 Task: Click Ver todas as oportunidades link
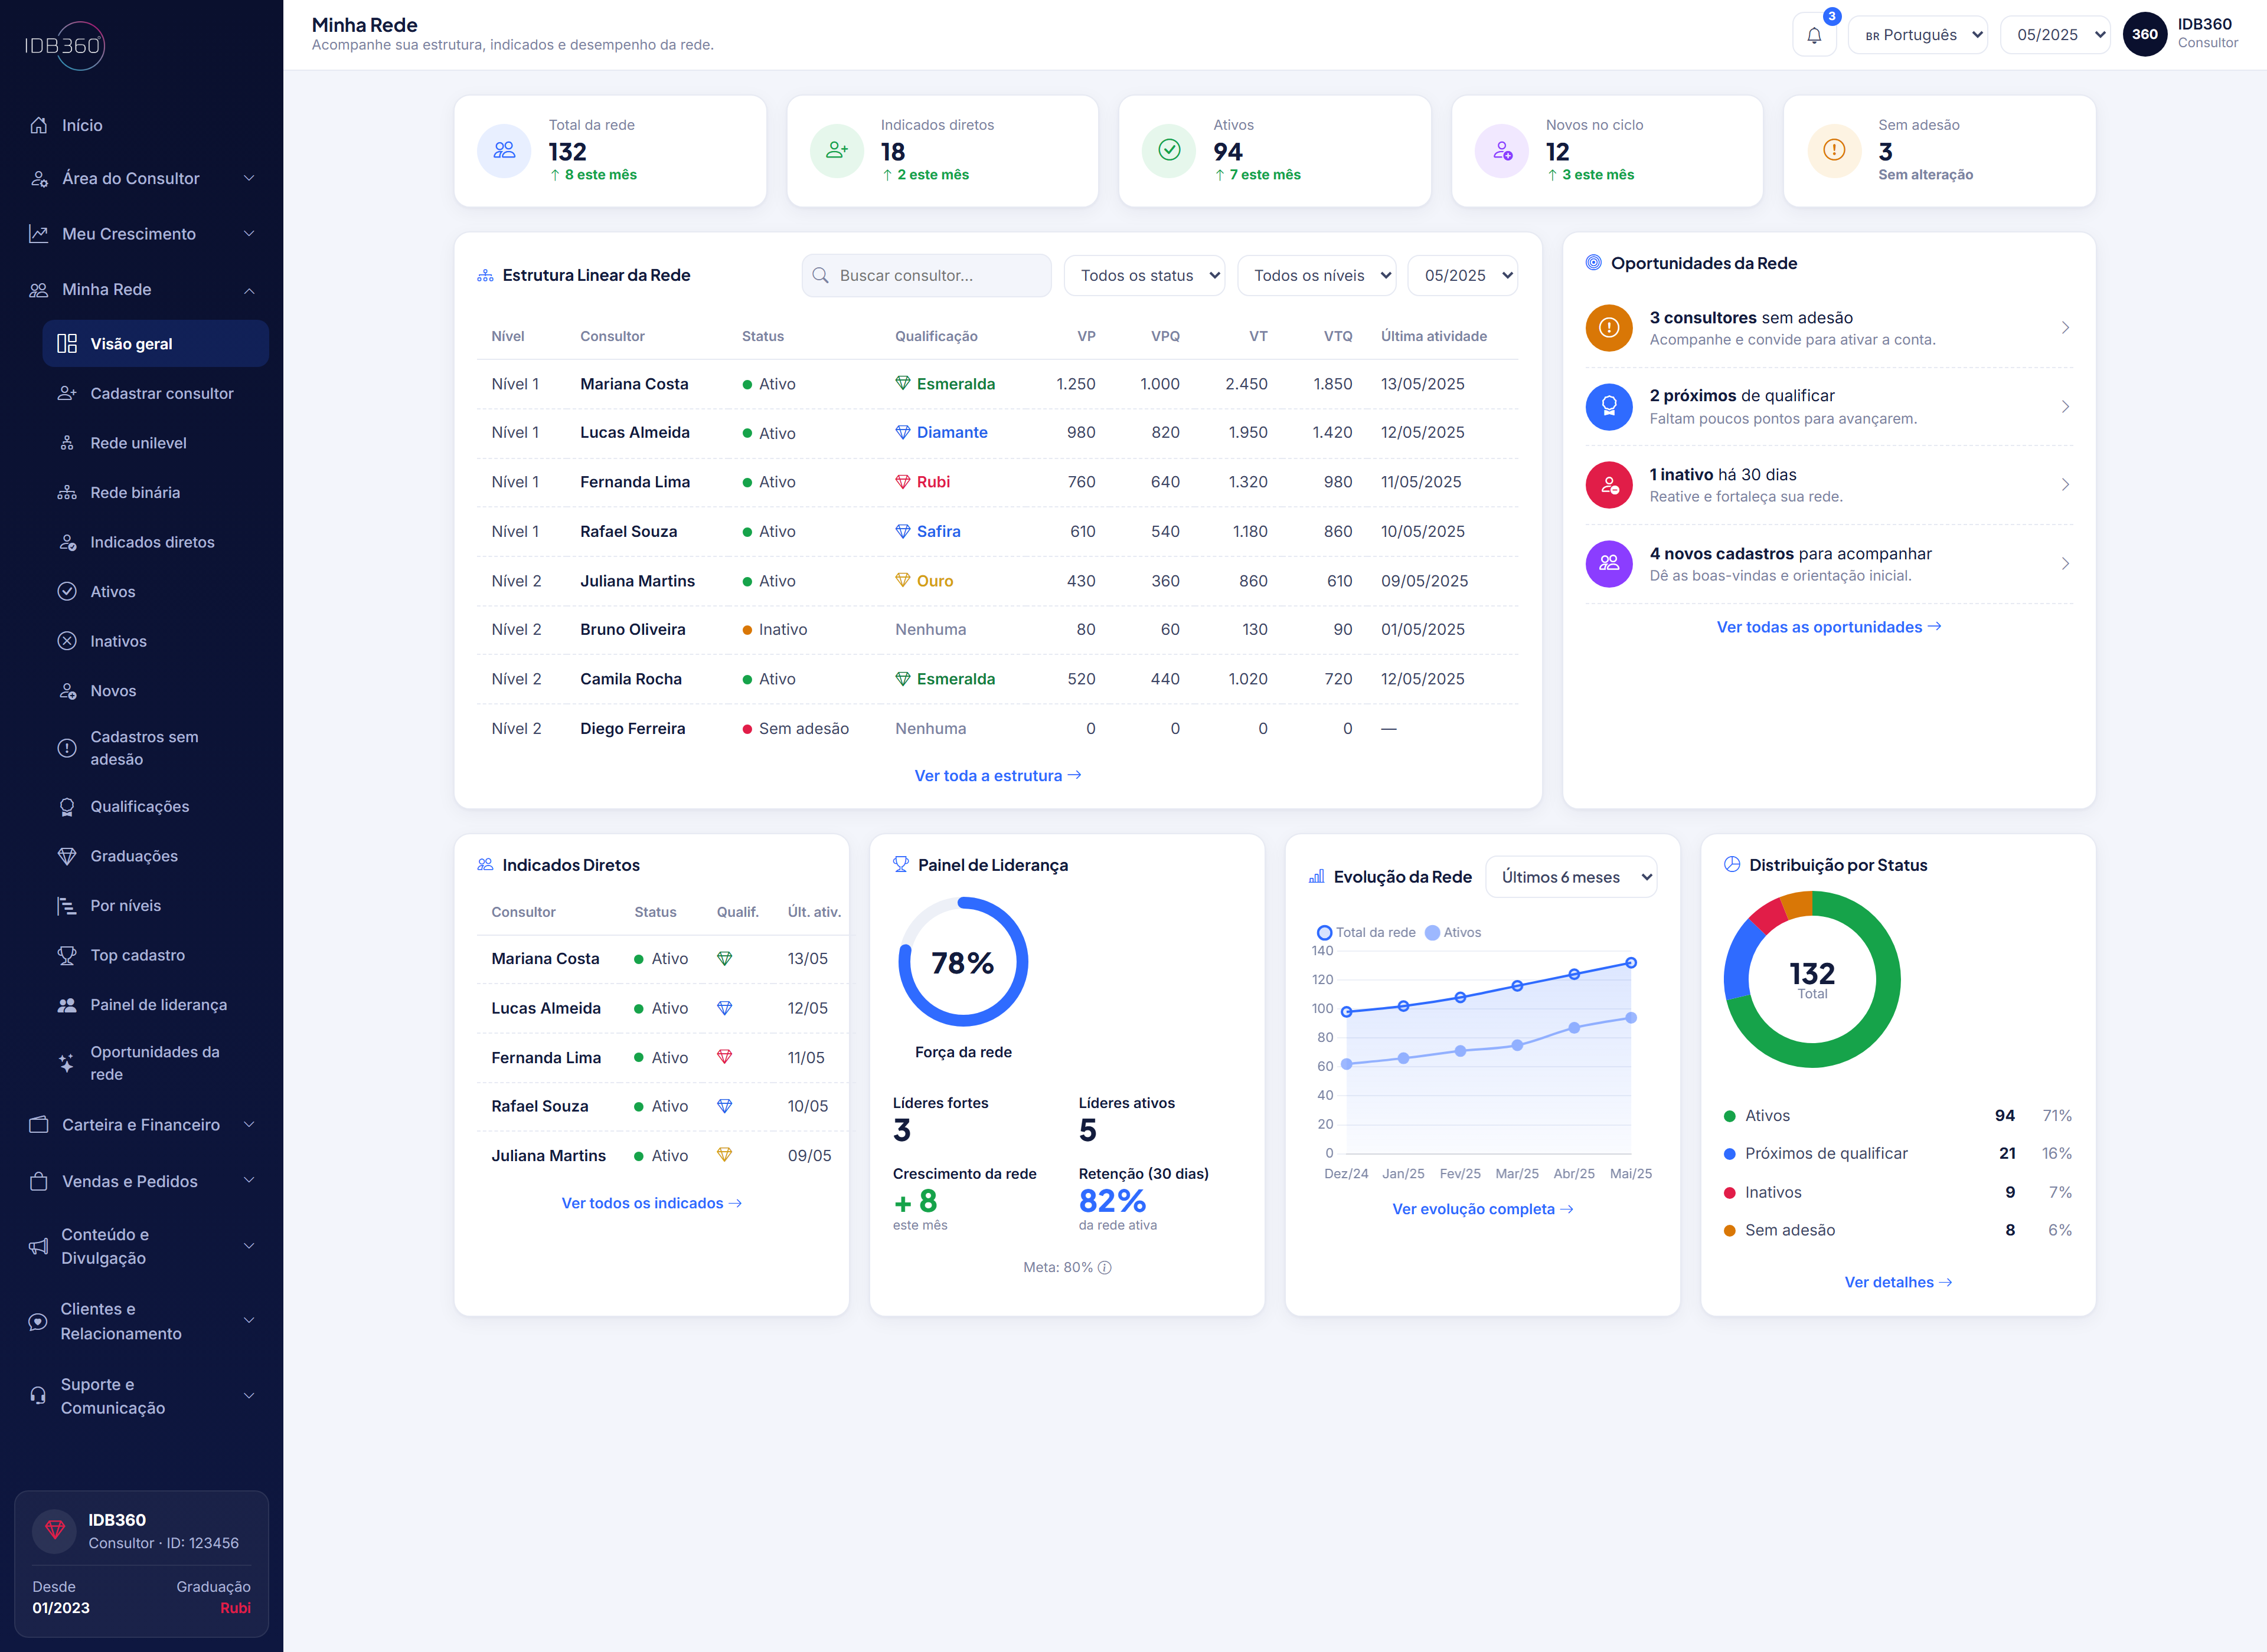[1829, 627]
